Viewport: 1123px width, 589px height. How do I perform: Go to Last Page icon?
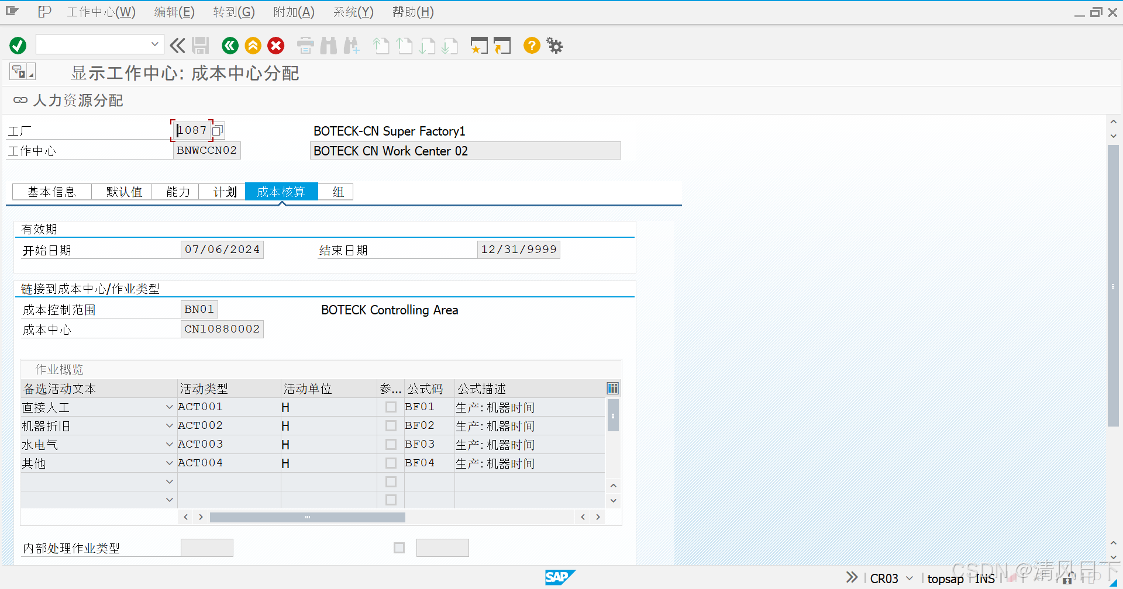[450, 45]
